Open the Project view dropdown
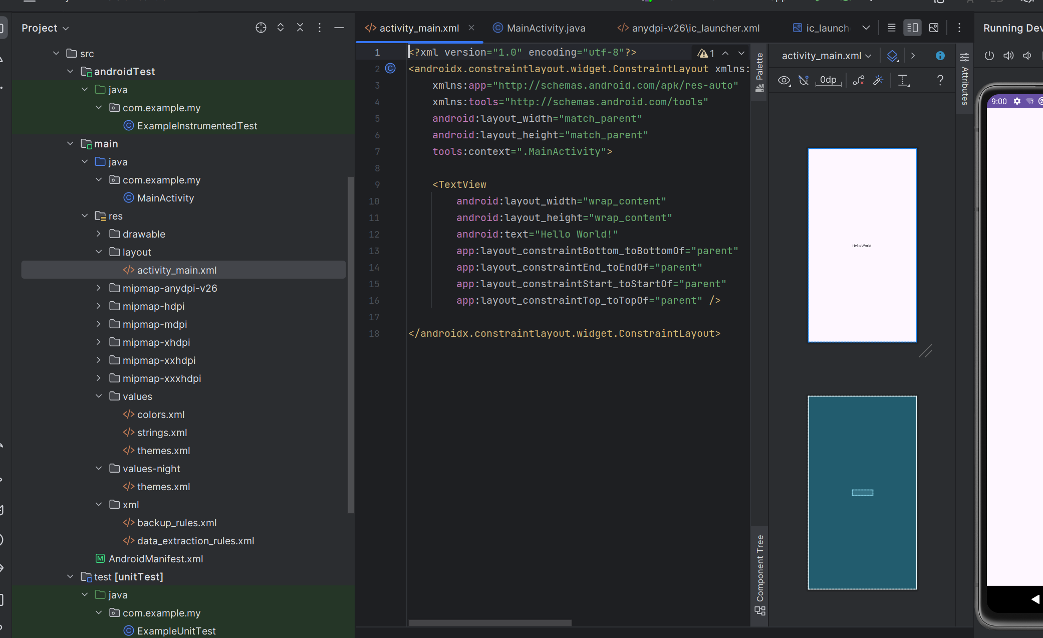The width and height of the screenshot is (1043, 638). click(45, 28)
